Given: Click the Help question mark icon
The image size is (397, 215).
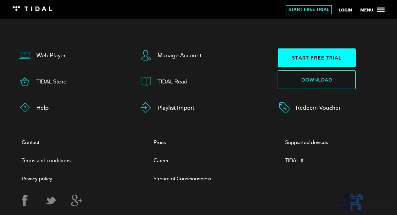Looking at the screenshot, I should 25,108.
